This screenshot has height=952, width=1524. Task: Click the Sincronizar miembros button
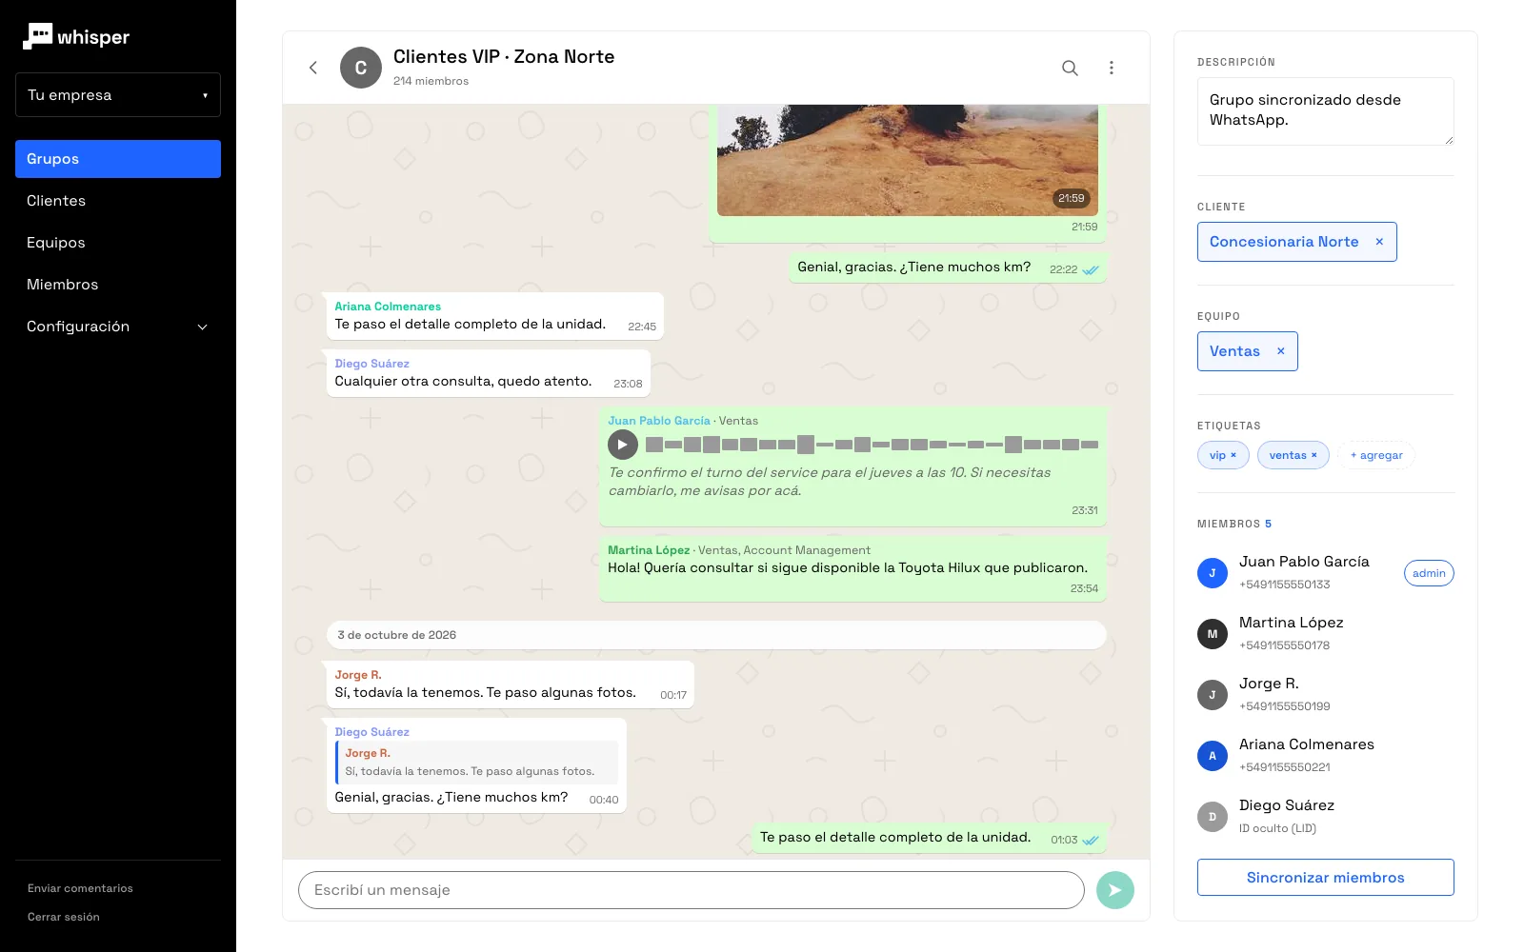(1326, 878)
